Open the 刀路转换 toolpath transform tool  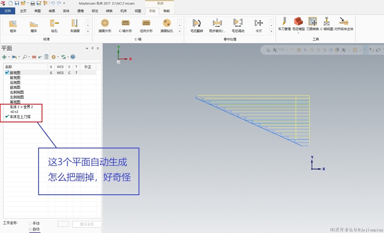[313, 24]
